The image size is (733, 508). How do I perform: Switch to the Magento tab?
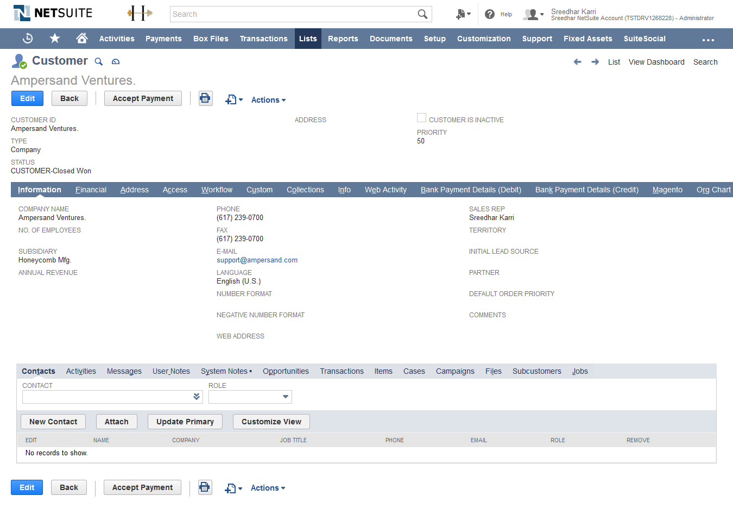pyautogui.click(x=667, y=190)
